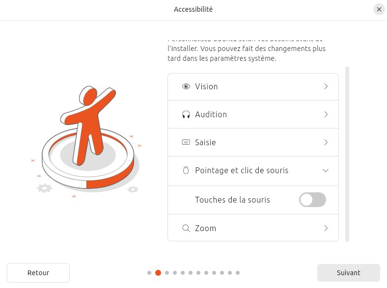Enable the Touches de la souris switch
Screen dimensions: 387x288
pos(312,200)
